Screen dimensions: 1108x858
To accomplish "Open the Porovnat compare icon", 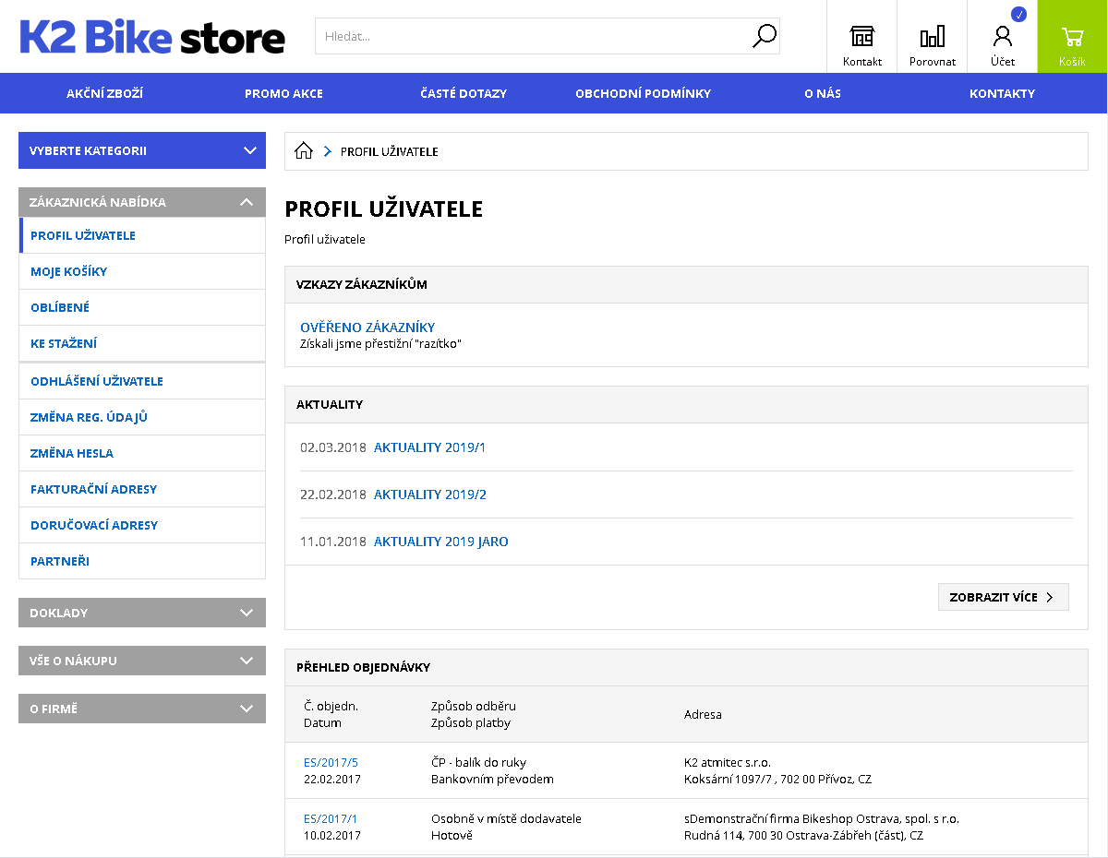I will coord(933,37).
